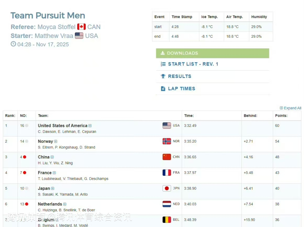Expand all team rows
The height and width of the screenshot is (227, 304).
pos(290,108)
